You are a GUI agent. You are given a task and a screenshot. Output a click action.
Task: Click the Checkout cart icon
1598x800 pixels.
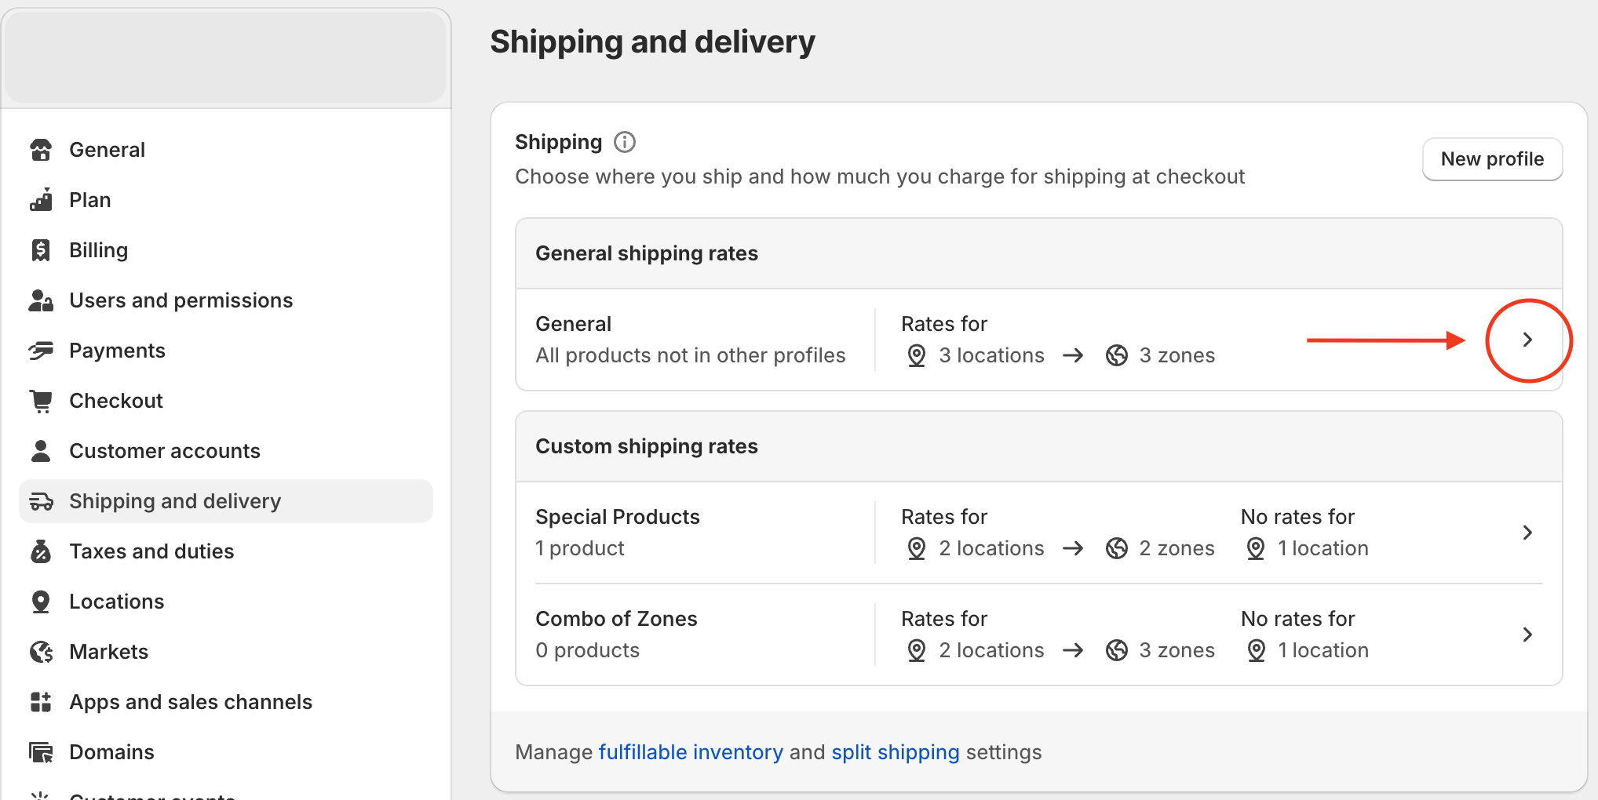pyautogui.click(x=41, y=401)
